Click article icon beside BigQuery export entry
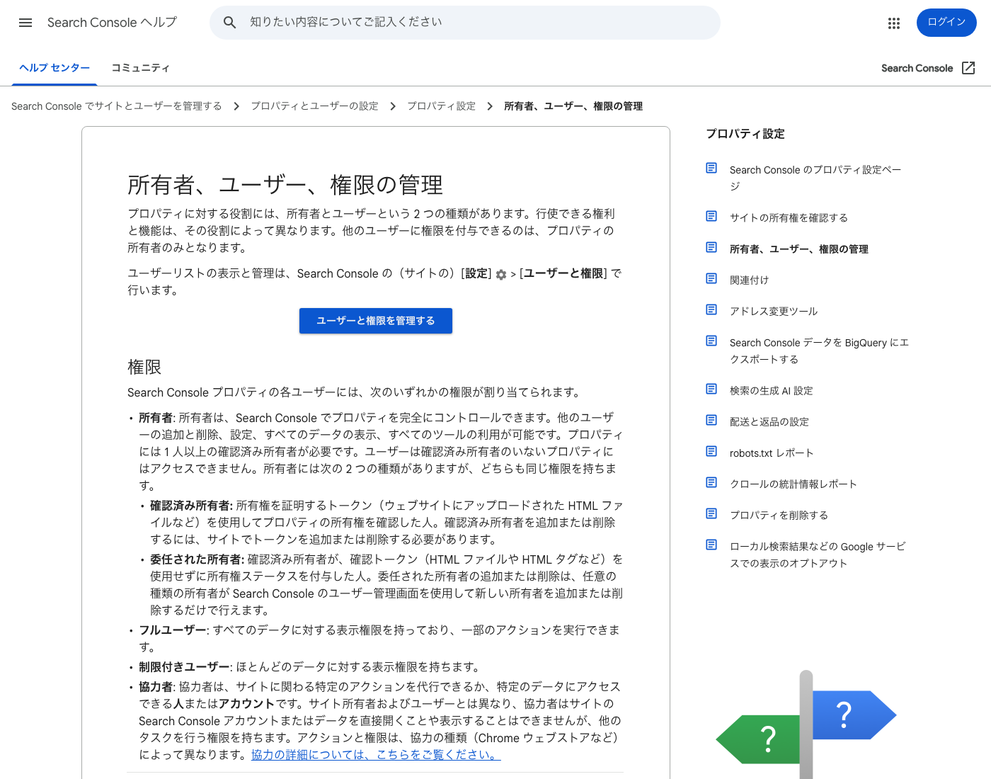 (711, 341)
